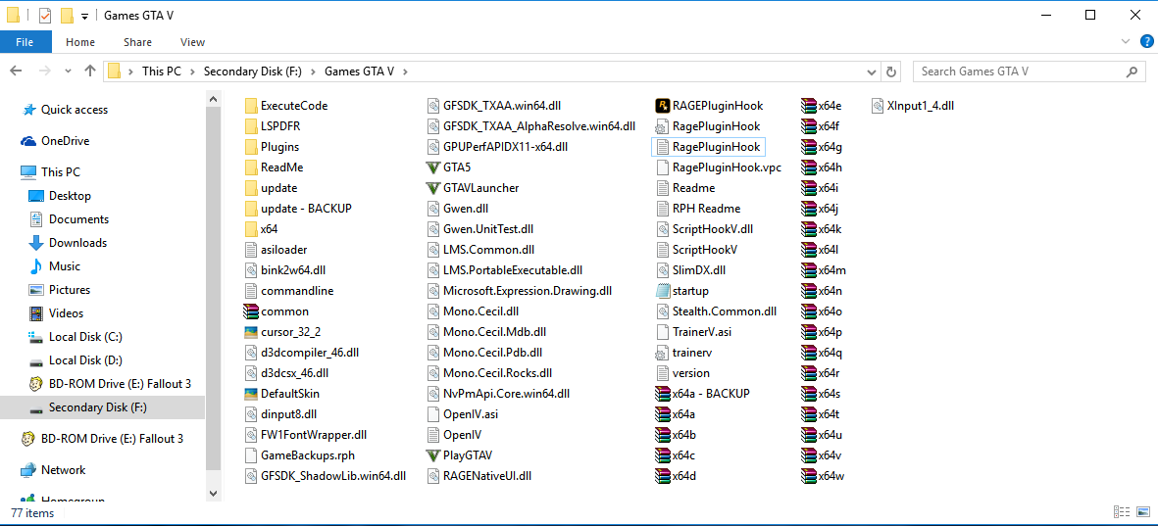Screen dimensions: 1158x526
Task: Navigate to This PC in breadcrumb
Action: (x=161, y=72)
